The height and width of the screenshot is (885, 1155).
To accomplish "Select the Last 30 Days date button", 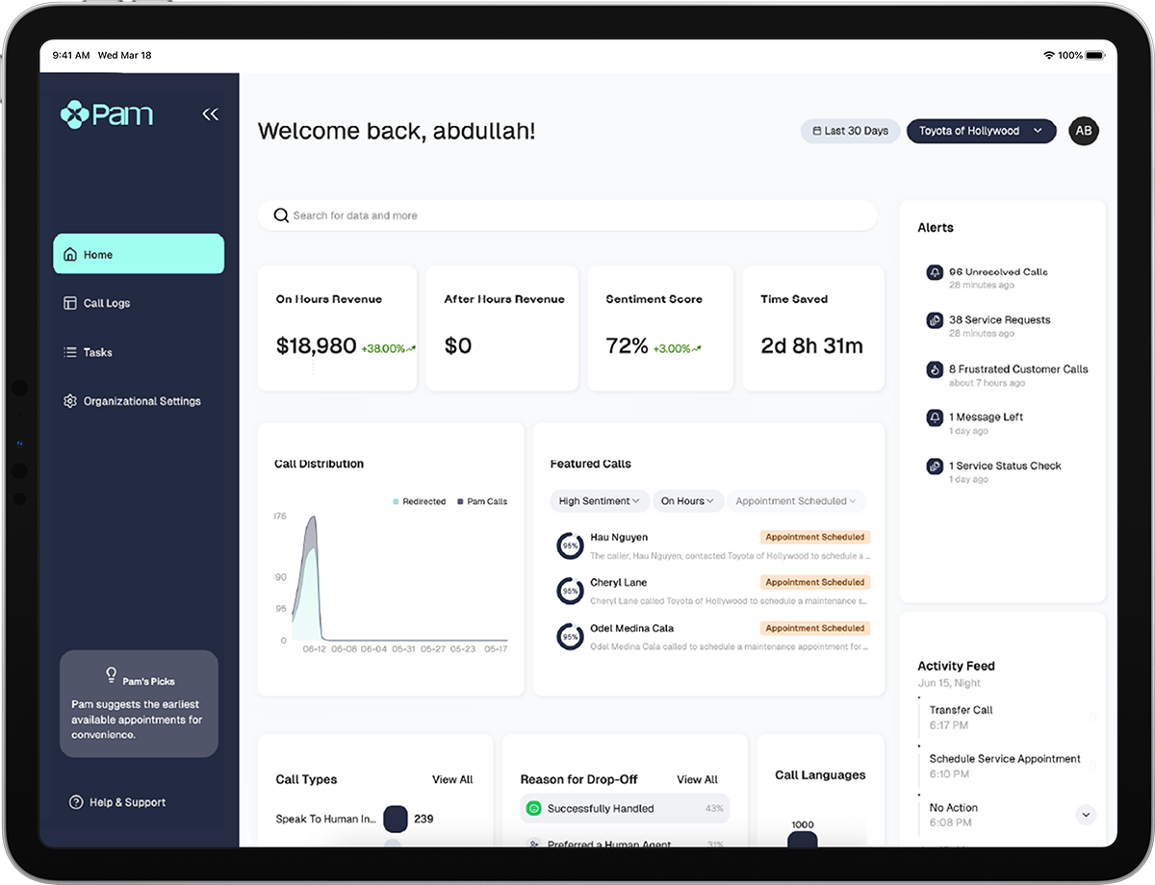I will pos(850,131).
